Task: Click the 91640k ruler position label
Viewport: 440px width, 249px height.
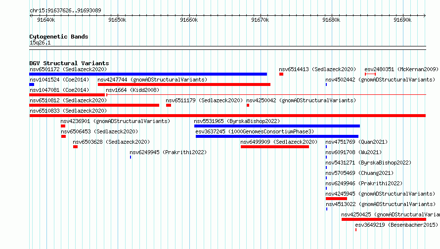Action: (46, 20)
